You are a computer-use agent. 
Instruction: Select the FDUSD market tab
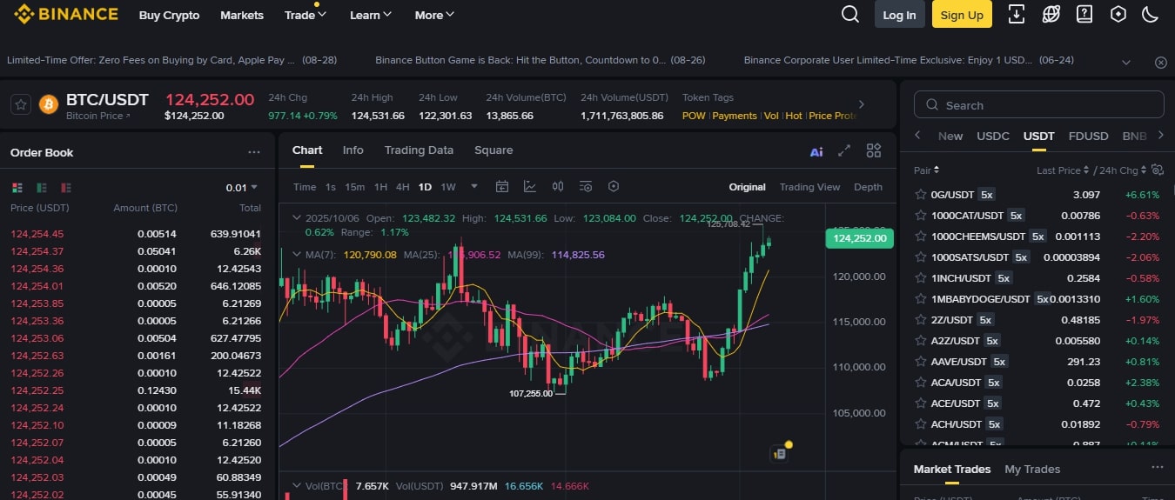click(x=1089, y=136)
